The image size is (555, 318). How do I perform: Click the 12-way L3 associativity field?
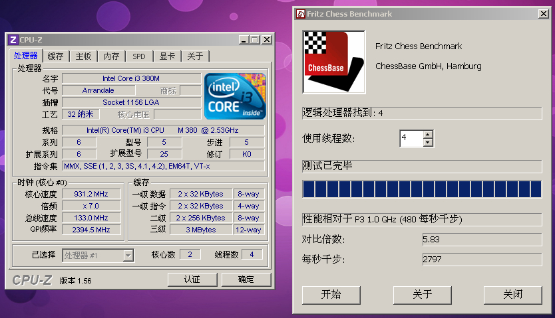[x=248, y=230]
